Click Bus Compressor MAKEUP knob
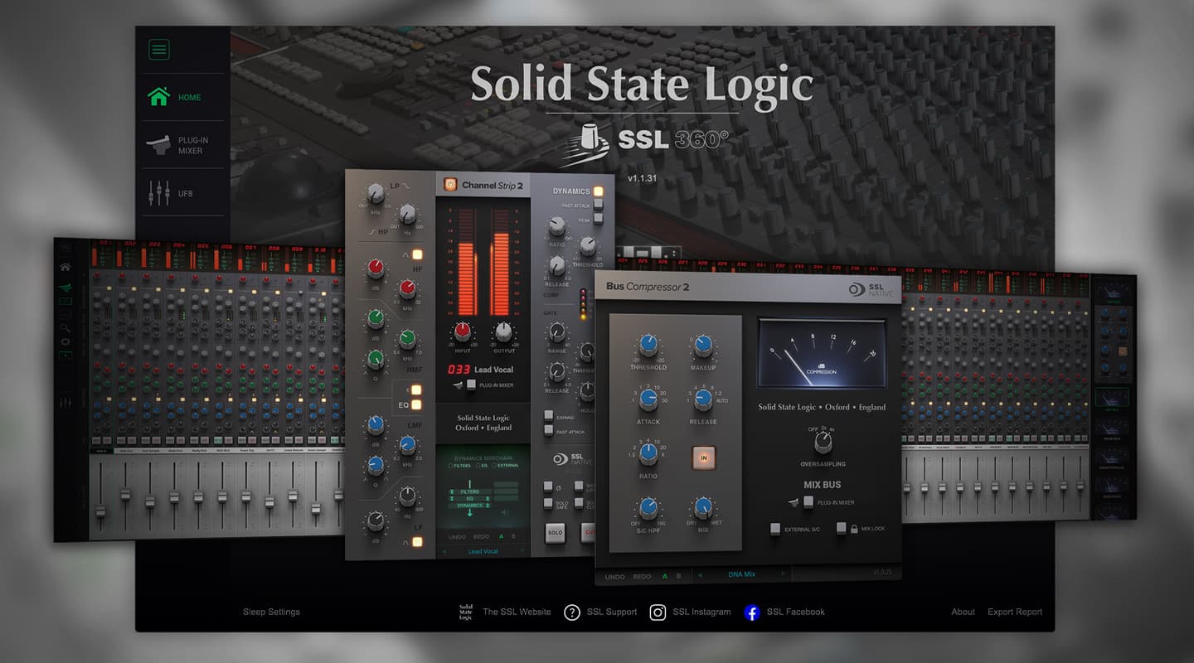 click(703, 346)
